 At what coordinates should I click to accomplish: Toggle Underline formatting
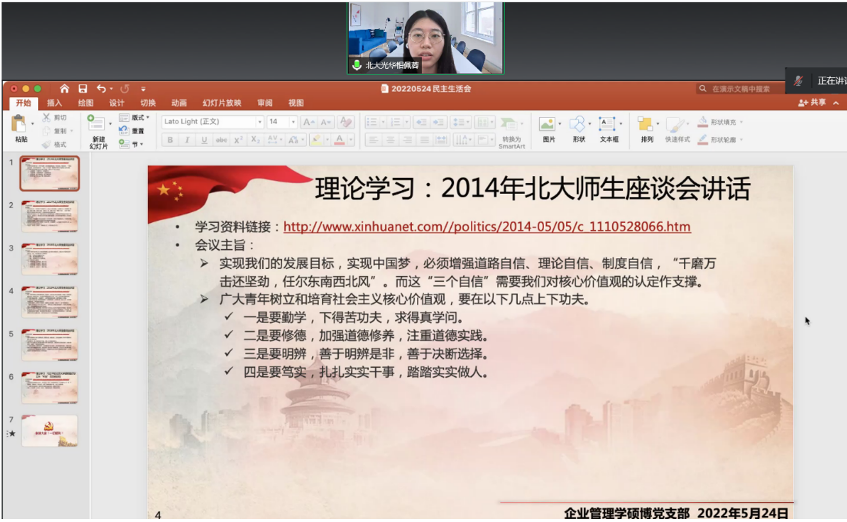[204, 140]
